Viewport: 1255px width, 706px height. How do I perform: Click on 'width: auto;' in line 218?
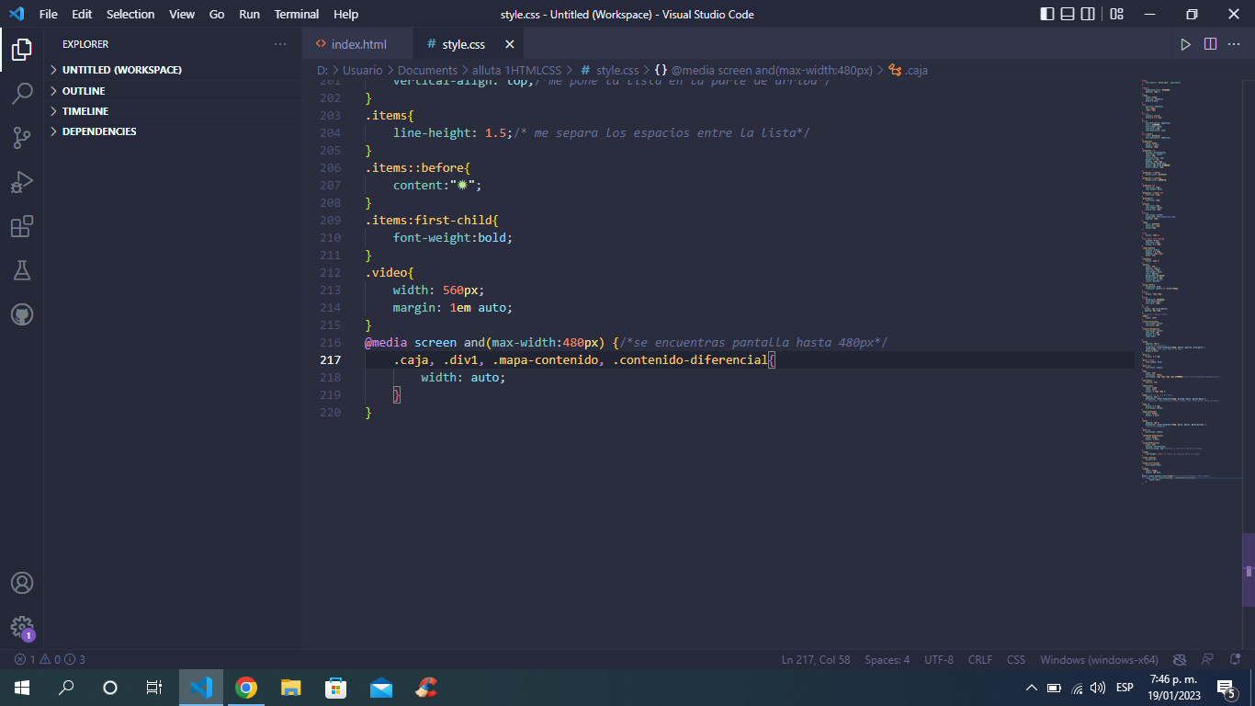[x=463, y=377]
